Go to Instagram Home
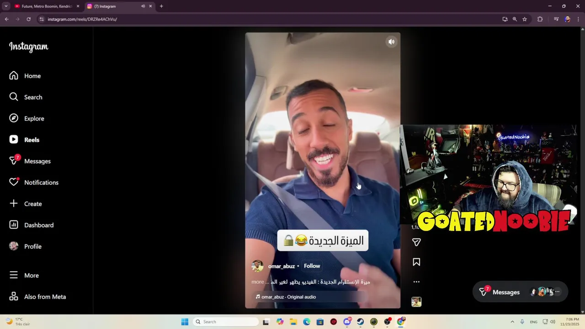Screen dimensions: 585x329 click(x=25, y=76)
